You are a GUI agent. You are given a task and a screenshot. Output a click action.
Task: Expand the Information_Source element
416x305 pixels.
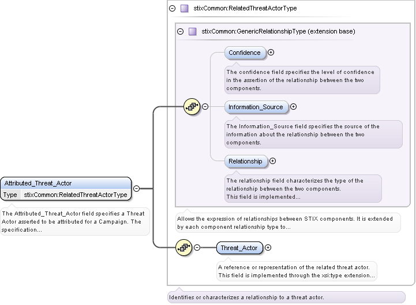(293, 106)
